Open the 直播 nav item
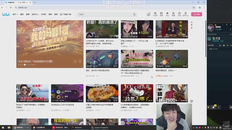The height and width of the screenshot is (130, 232). coord(28,14)
